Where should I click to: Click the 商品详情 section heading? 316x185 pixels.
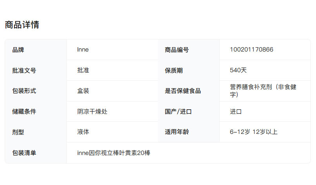(x=22, y=25)
